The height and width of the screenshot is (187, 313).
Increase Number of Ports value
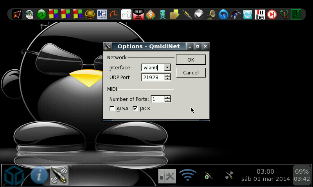167,97
